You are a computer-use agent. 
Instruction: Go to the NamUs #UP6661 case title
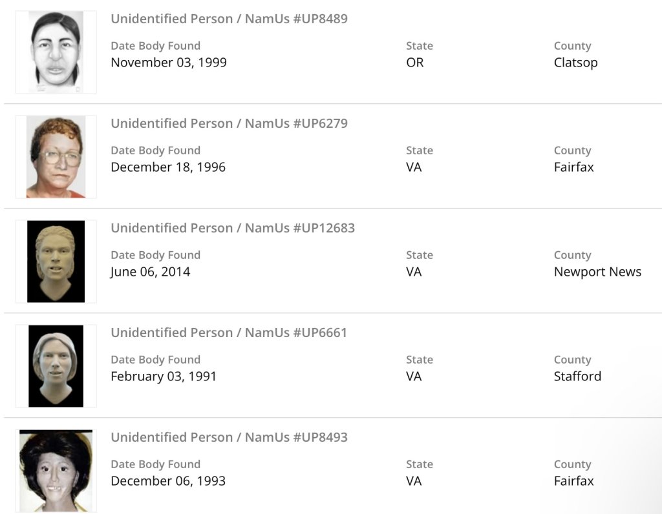[229, 333]
